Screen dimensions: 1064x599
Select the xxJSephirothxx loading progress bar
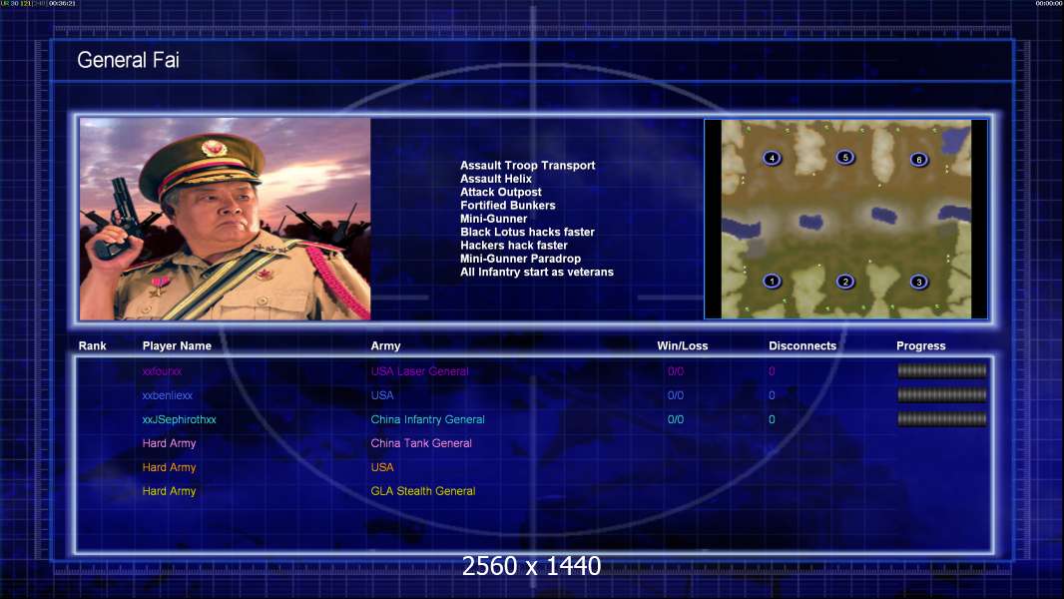[x=942, y=419]
